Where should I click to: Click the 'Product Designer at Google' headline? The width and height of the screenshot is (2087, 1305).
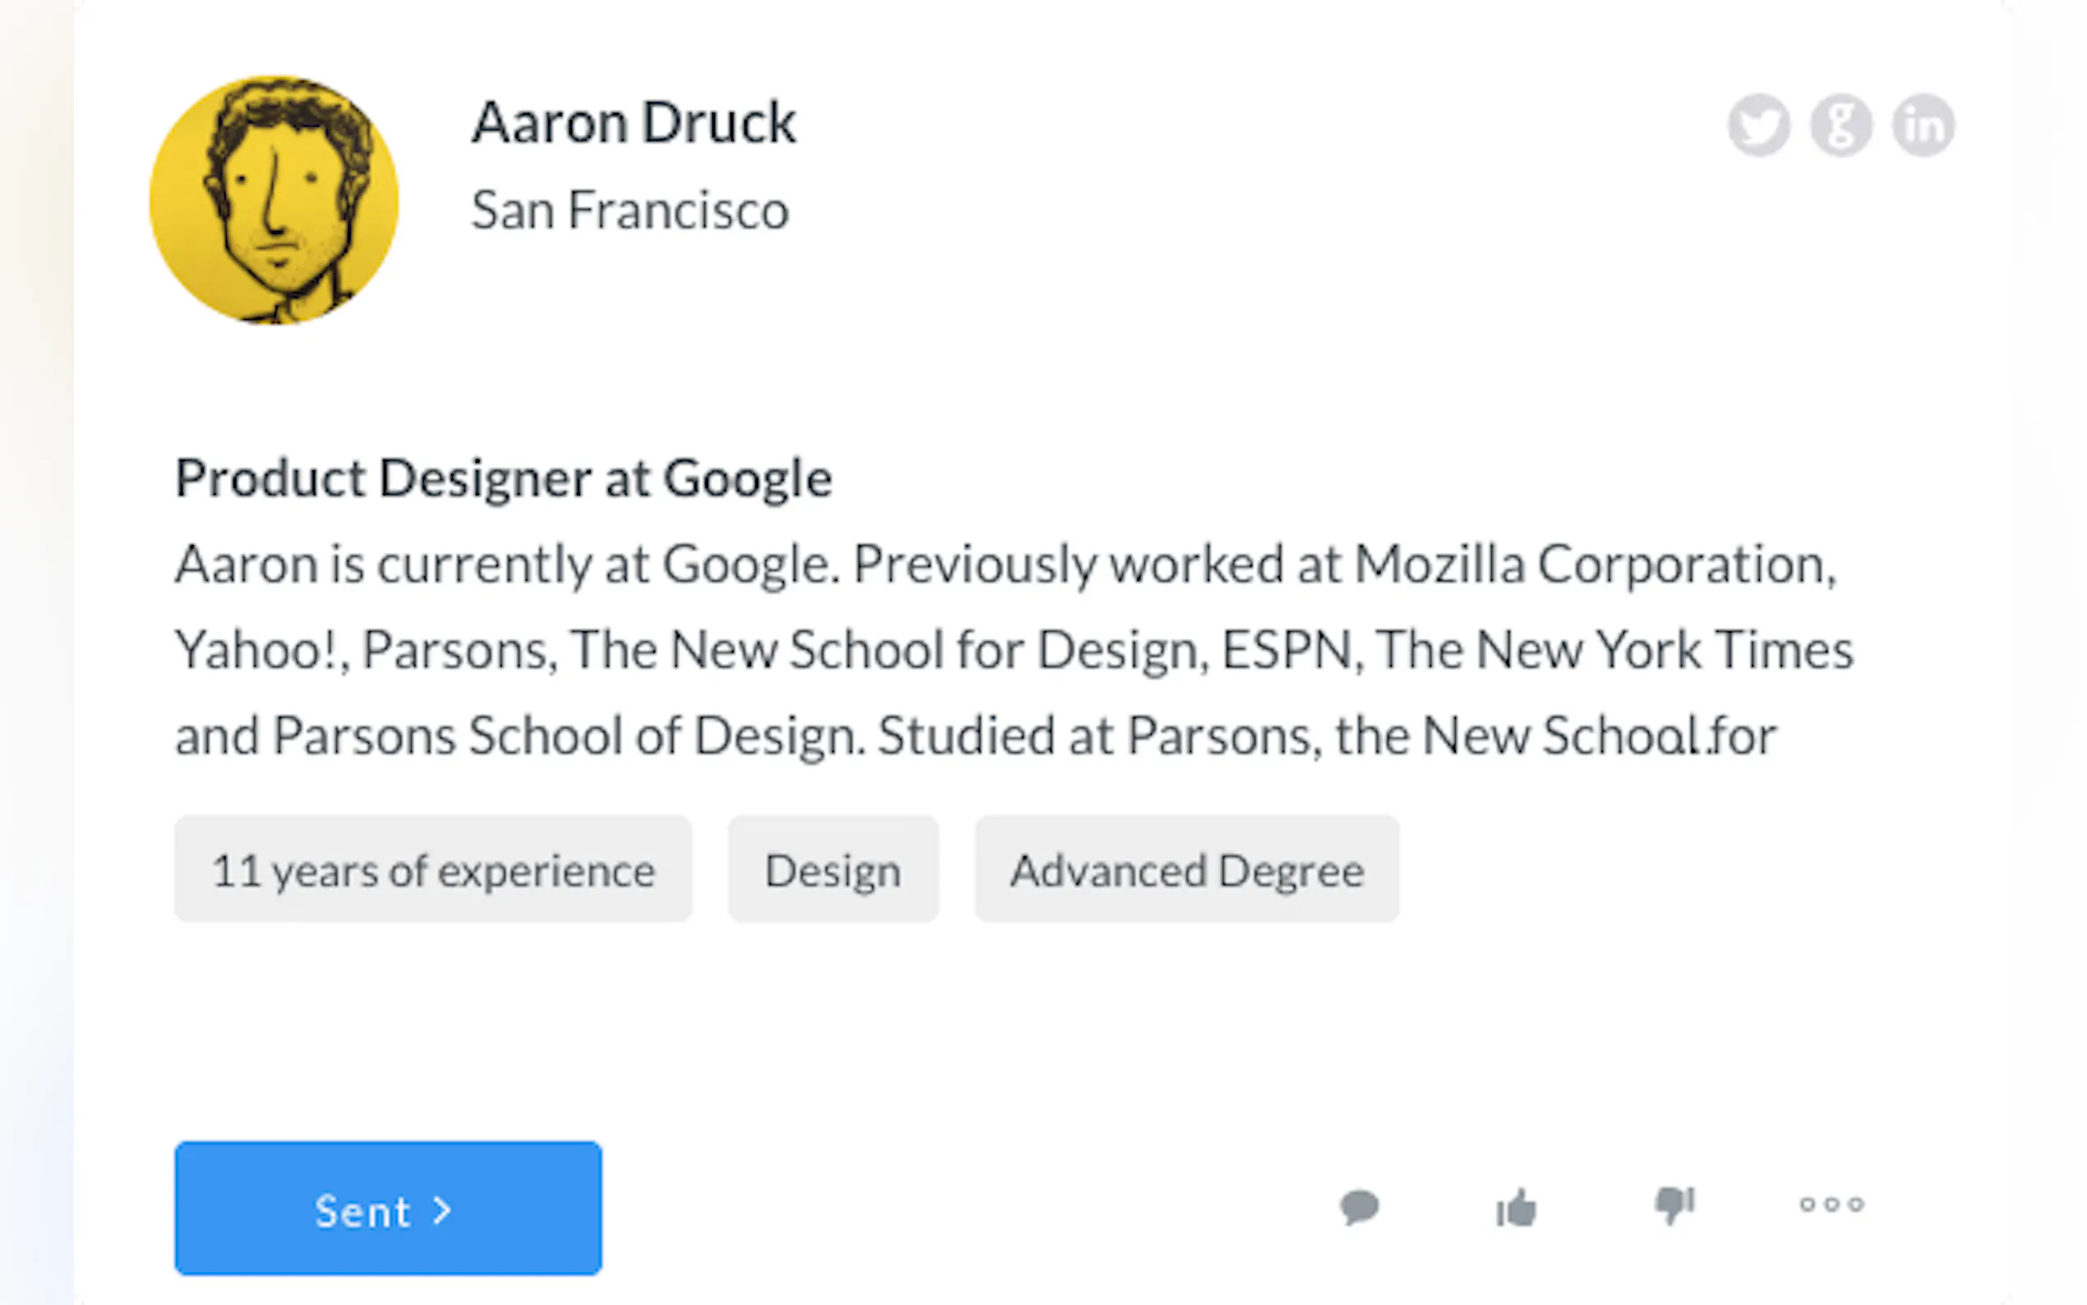pyautogui.click(x=503, y=478)
